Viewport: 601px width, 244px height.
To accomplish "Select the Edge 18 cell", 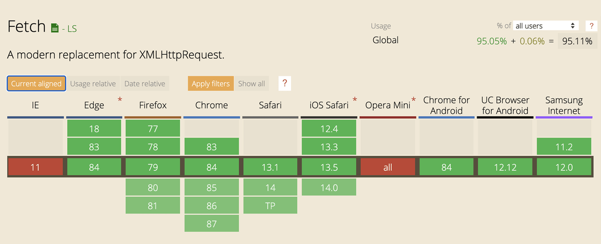I will tap(94, 128).
